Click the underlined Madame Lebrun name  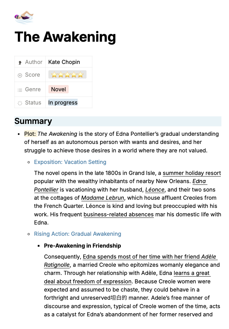pyautogui.click(x=103, y=198)
